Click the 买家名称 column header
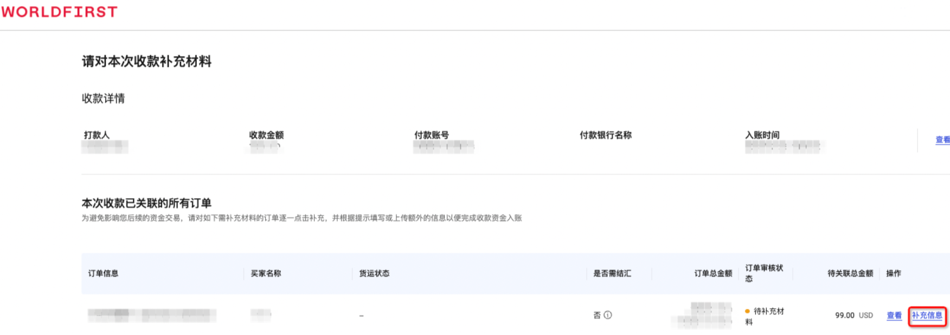950x335 pixels. coord(266,274)
